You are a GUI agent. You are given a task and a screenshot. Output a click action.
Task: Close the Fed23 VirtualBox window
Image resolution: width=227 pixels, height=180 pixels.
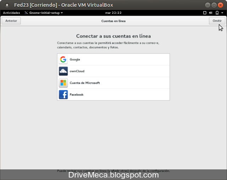pos(220,5)
